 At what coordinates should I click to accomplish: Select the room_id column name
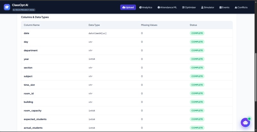[29, 94]
